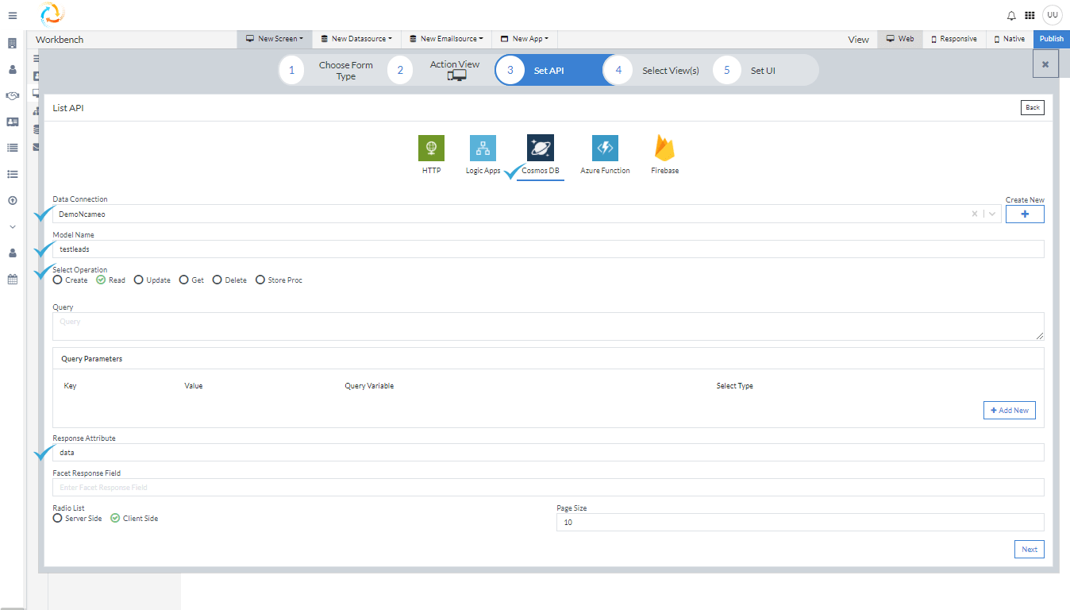Open the Data Connection dropdown arrow
1070x610 pixels.
pos(992,214)
